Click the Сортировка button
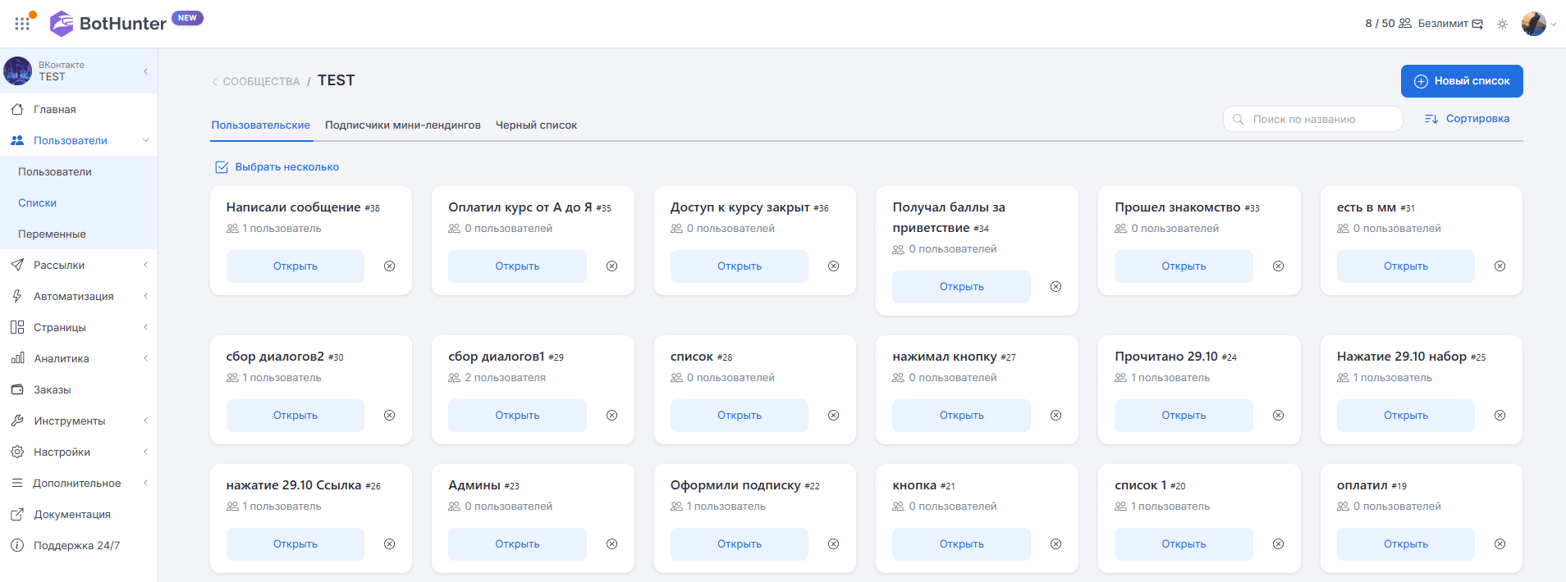This screenshot has width=1566, height=582. click(1468, 119)
